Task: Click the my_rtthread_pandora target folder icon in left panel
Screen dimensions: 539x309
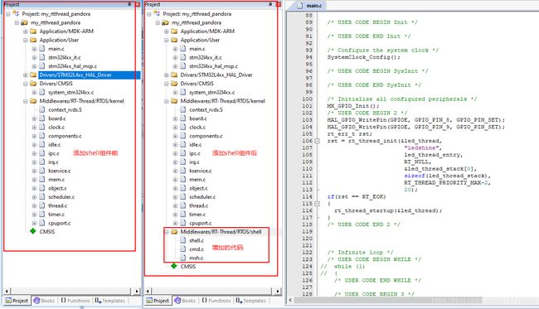Action: (x=24, y=22)
